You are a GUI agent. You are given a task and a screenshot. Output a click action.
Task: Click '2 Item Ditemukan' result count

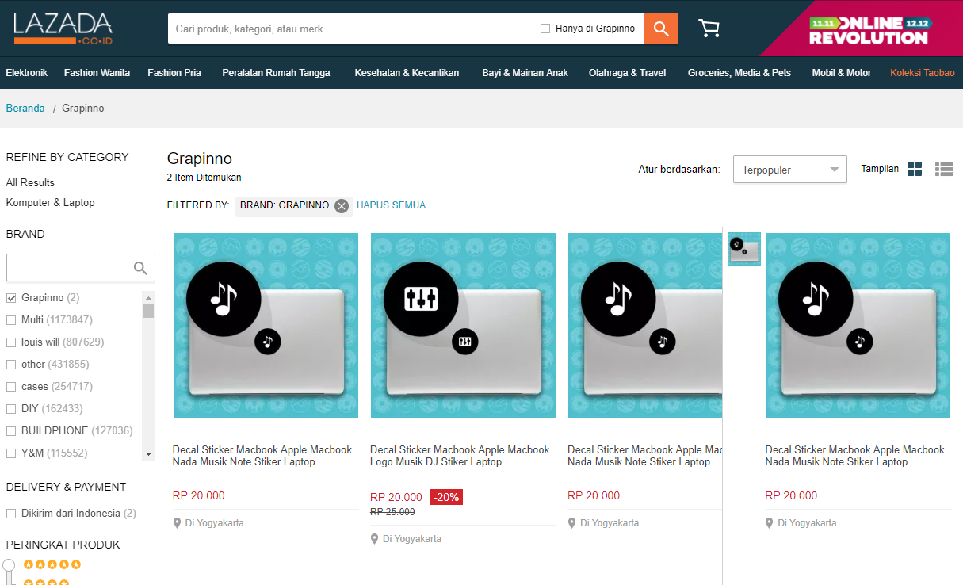click(204, 178)
